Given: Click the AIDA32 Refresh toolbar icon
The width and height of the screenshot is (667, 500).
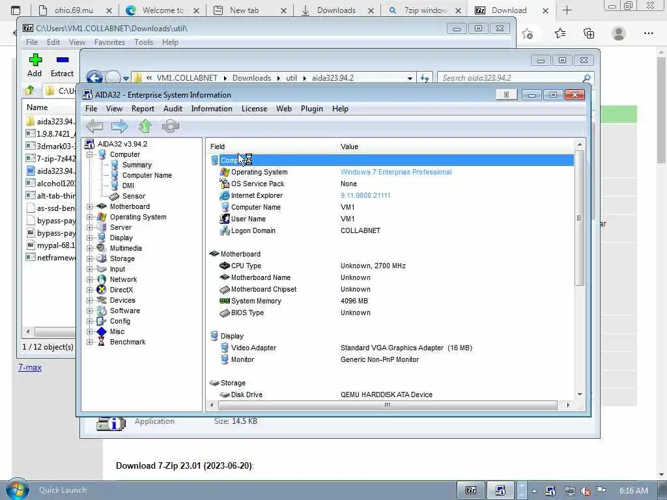Looking at the screenshot, I should pyautogui.click(x=171, y=126).
